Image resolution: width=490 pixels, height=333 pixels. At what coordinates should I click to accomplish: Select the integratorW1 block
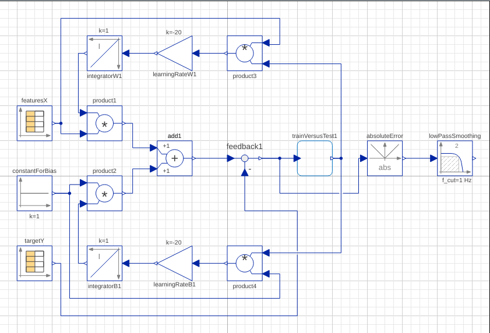pos(104,54)
